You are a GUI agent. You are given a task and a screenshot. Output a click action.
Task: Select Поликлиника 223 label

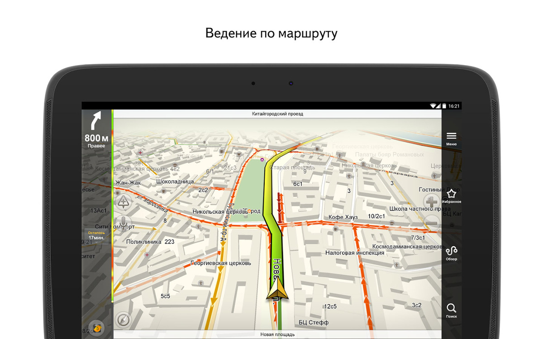point(150,242)
